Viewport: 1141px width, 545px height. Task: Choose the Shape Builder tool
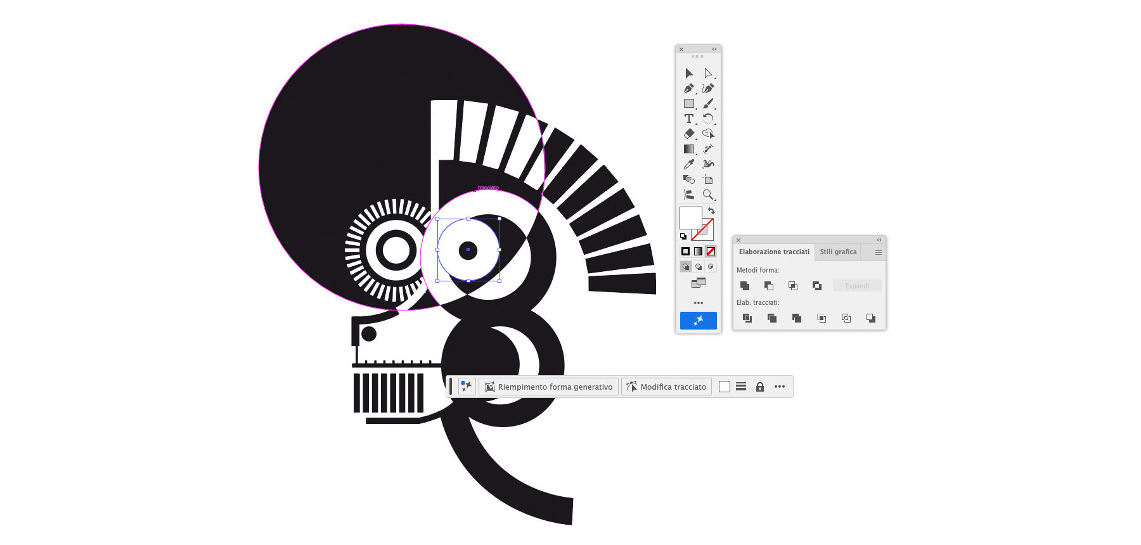(x=689, y=179)
